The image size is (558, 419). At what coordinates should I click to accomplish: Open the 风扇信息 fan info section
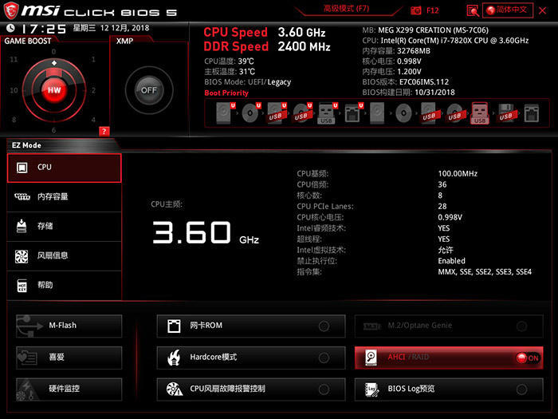coord(64,256)
